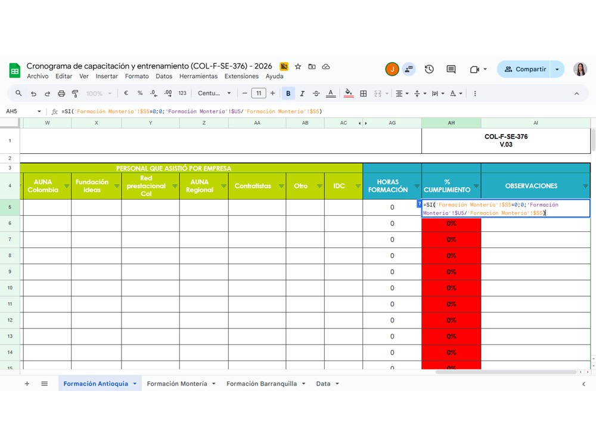
Task: View collaborator J avatar
Action: 392,69
